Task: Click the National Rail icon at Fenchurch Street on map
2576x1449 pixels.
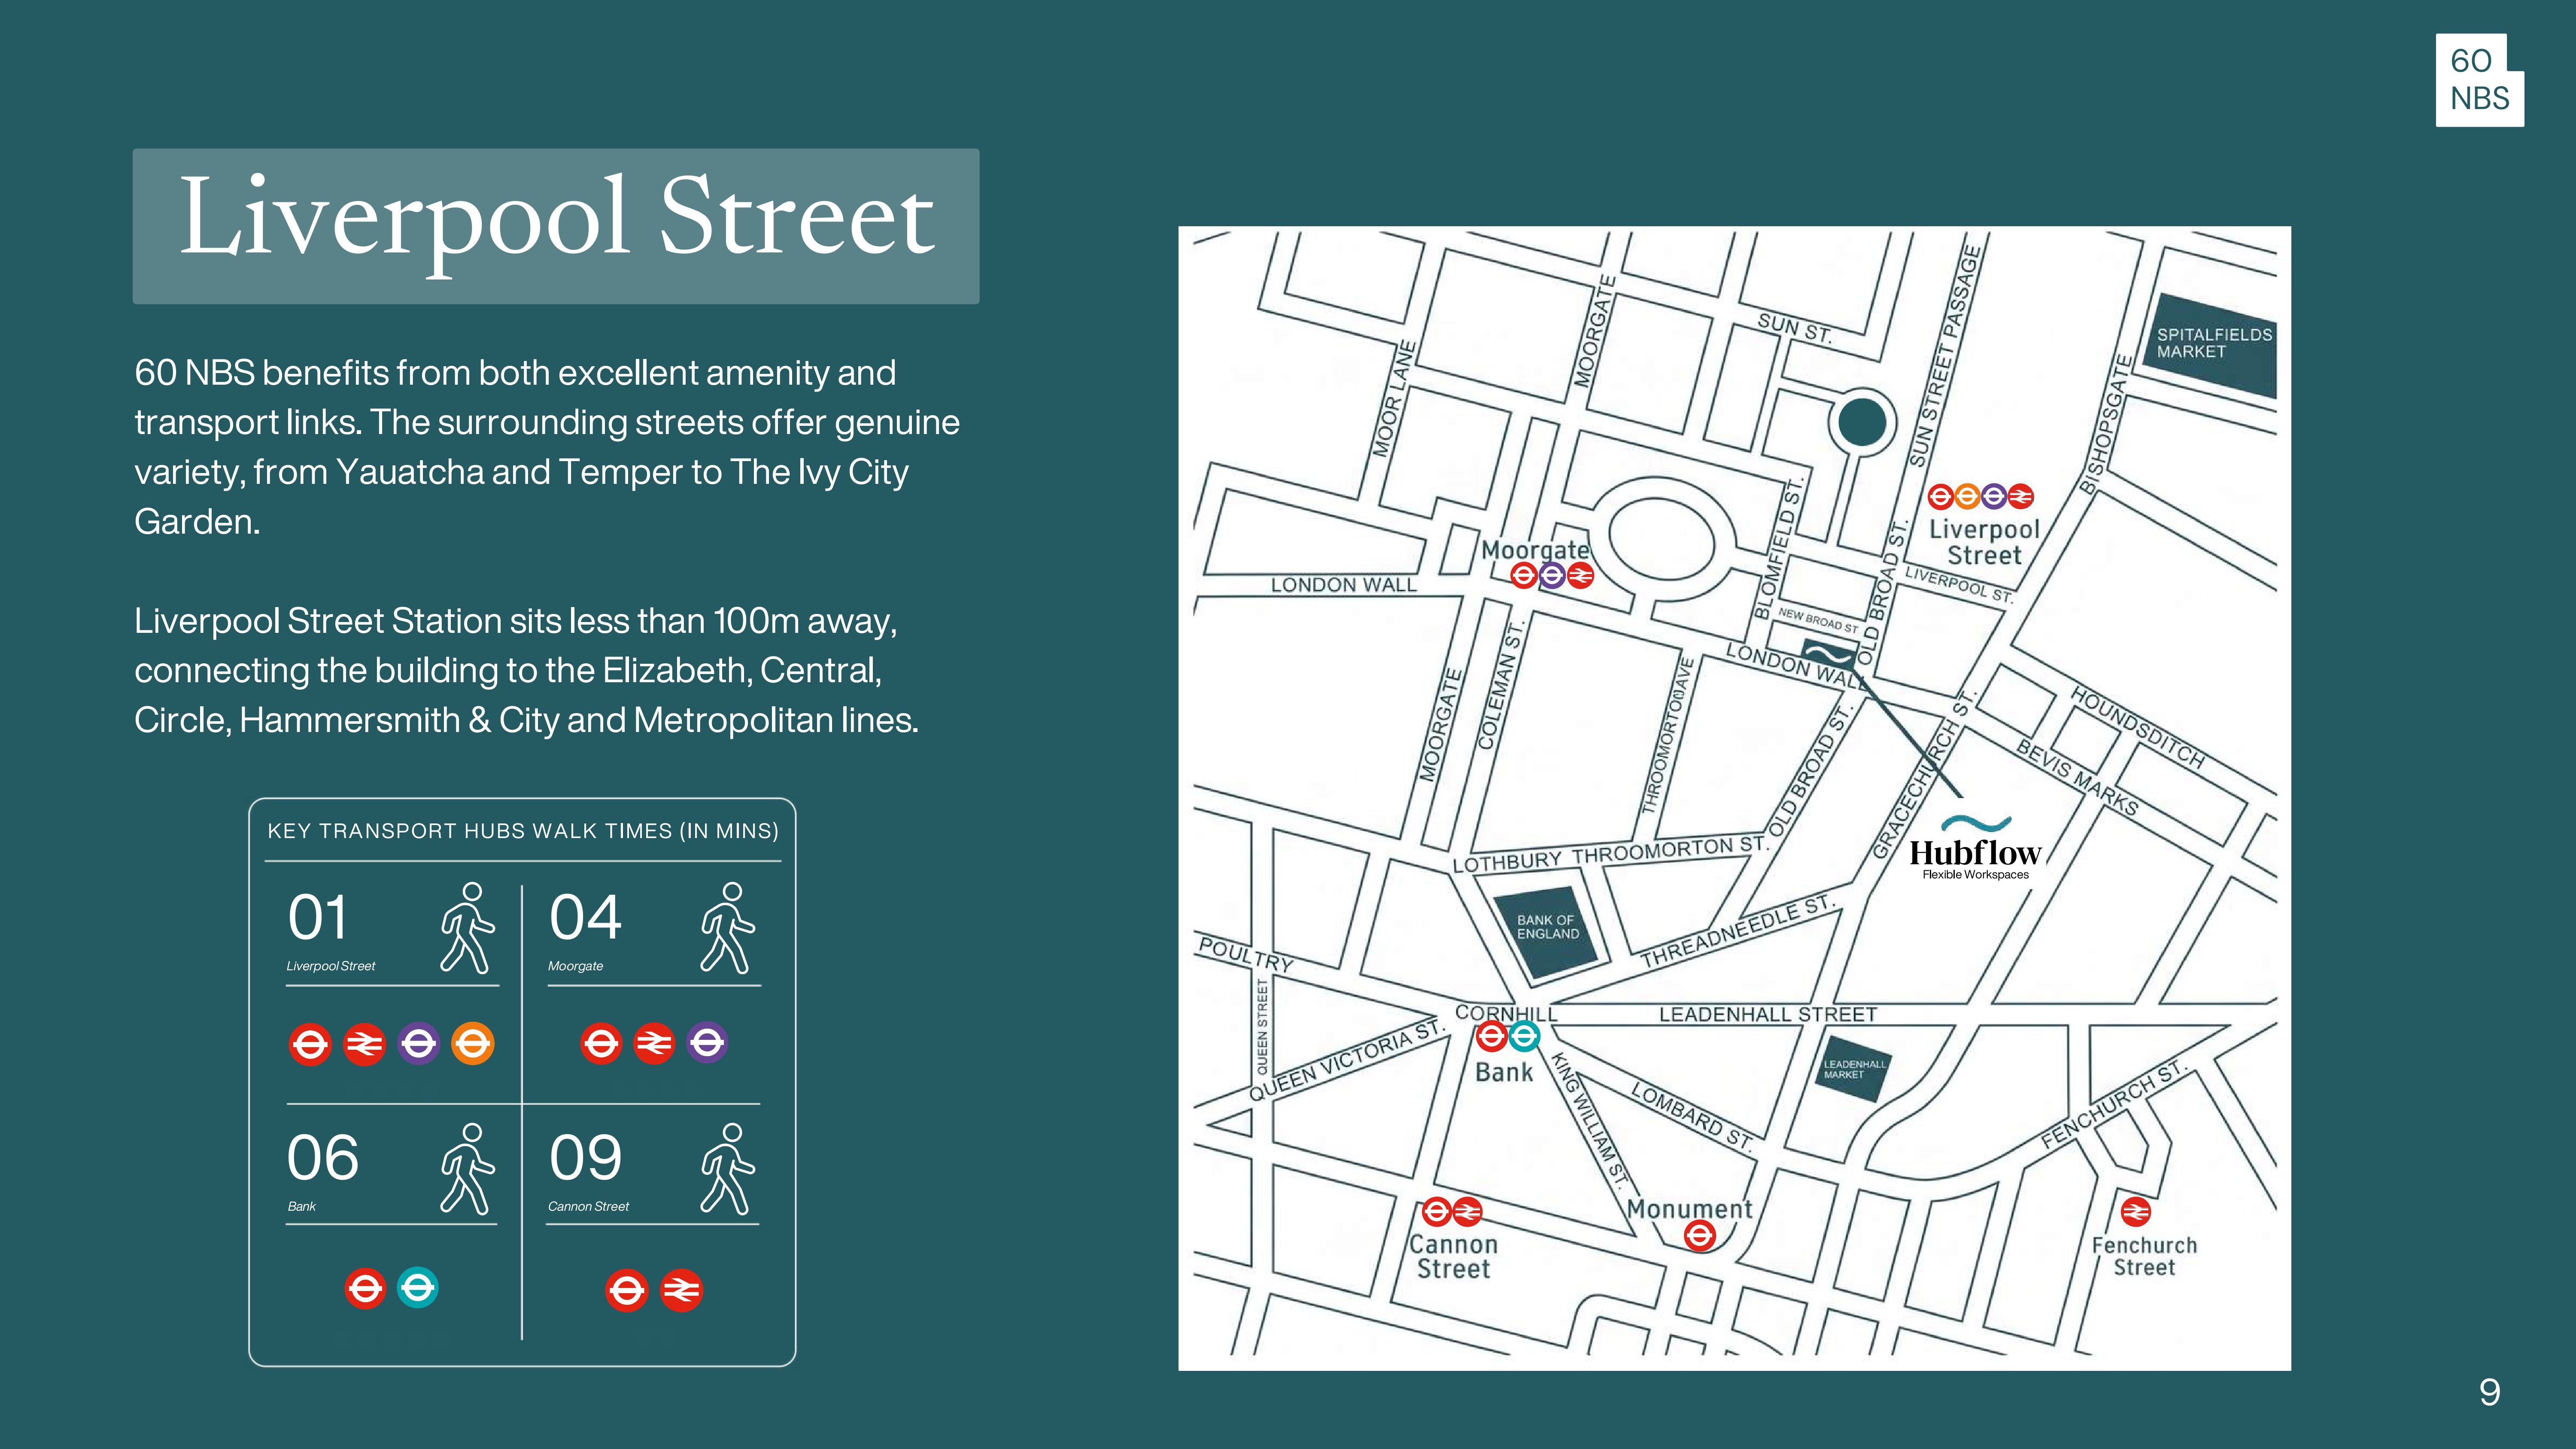Action: [x=2135, y=1212]
